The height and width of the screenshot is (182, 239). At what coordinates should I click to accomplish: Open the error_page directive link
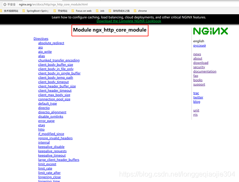tap(46, 121)
